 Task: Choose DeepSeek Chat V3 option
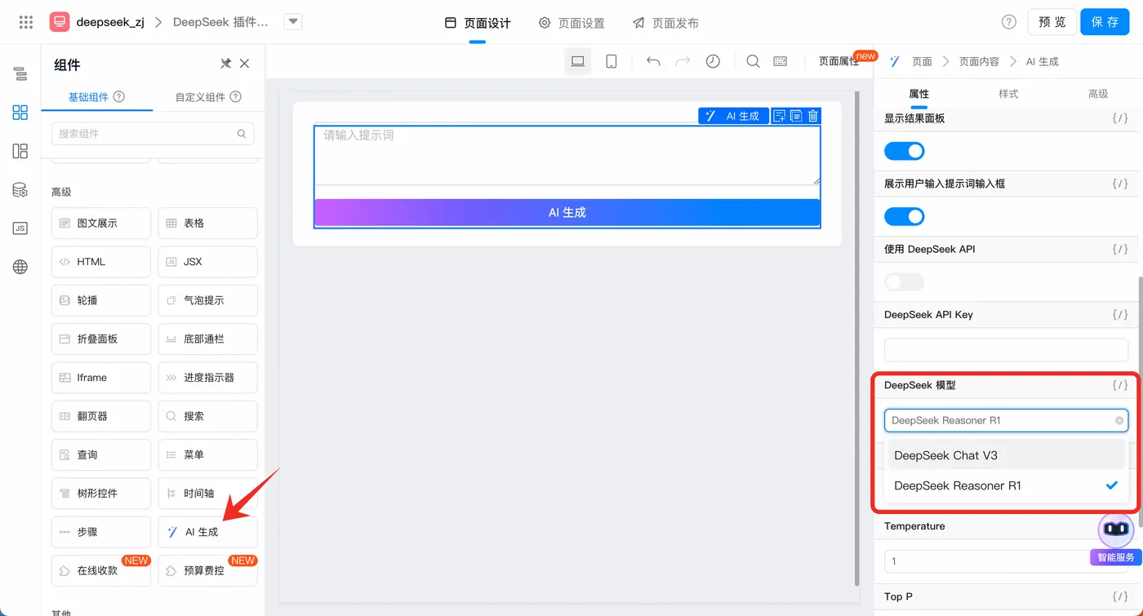1006,455
